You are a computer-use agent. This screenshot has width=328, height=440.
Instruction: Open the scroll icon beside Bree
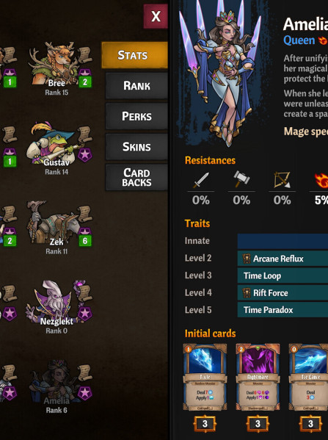tap(85, 54)
